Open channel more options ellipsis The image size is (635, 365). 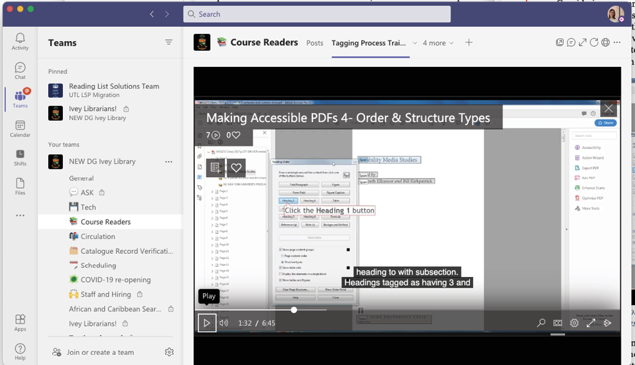pyautogui.click(x=617, y=42)
